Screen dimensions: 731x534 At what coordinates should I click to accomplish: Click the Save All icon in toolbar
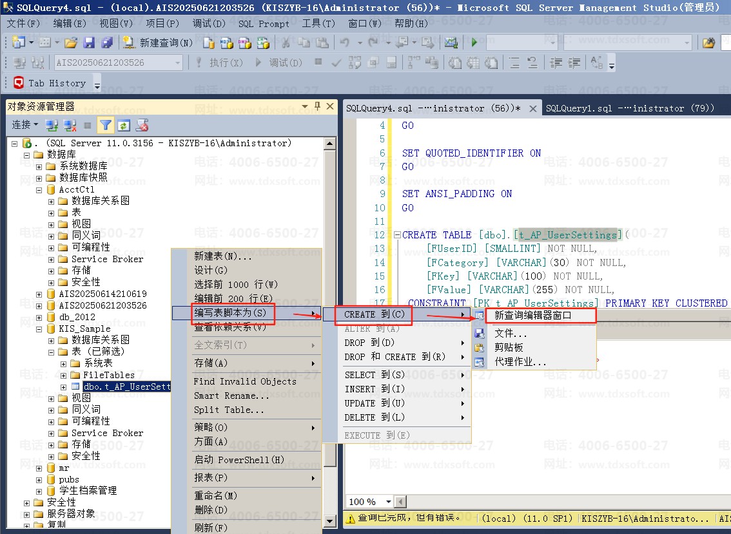coord(106,43)
